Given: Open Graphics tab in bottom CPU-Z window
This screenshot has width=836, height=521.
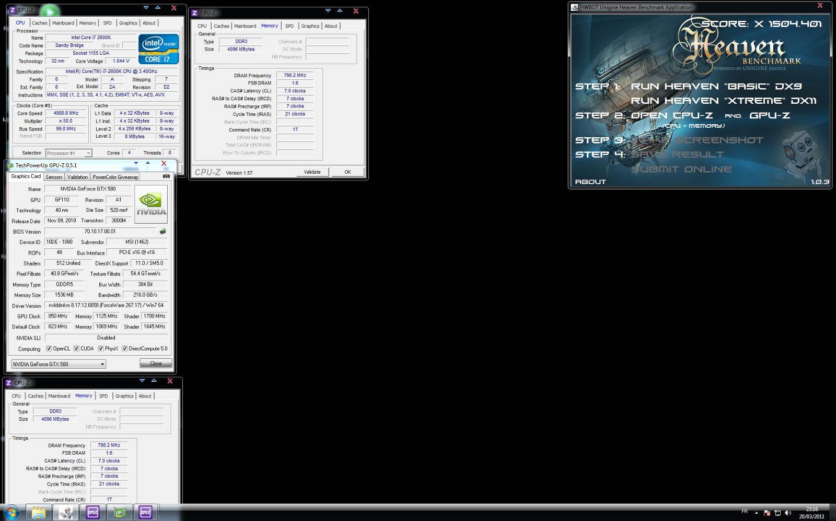Looking at the screenshot, I should coord(124,396).
